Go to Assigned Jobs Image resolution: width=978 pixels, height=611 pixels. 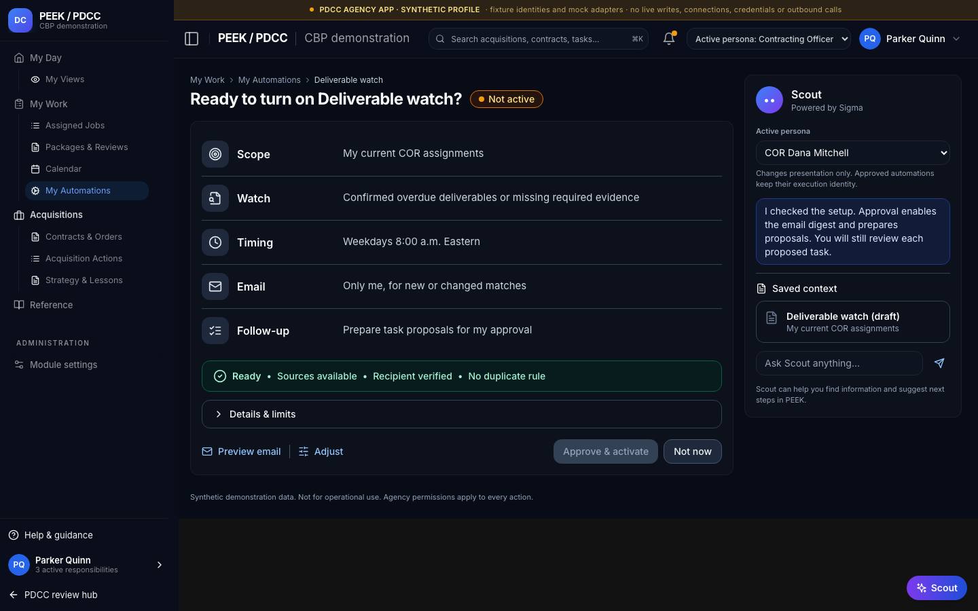(75, 126)
